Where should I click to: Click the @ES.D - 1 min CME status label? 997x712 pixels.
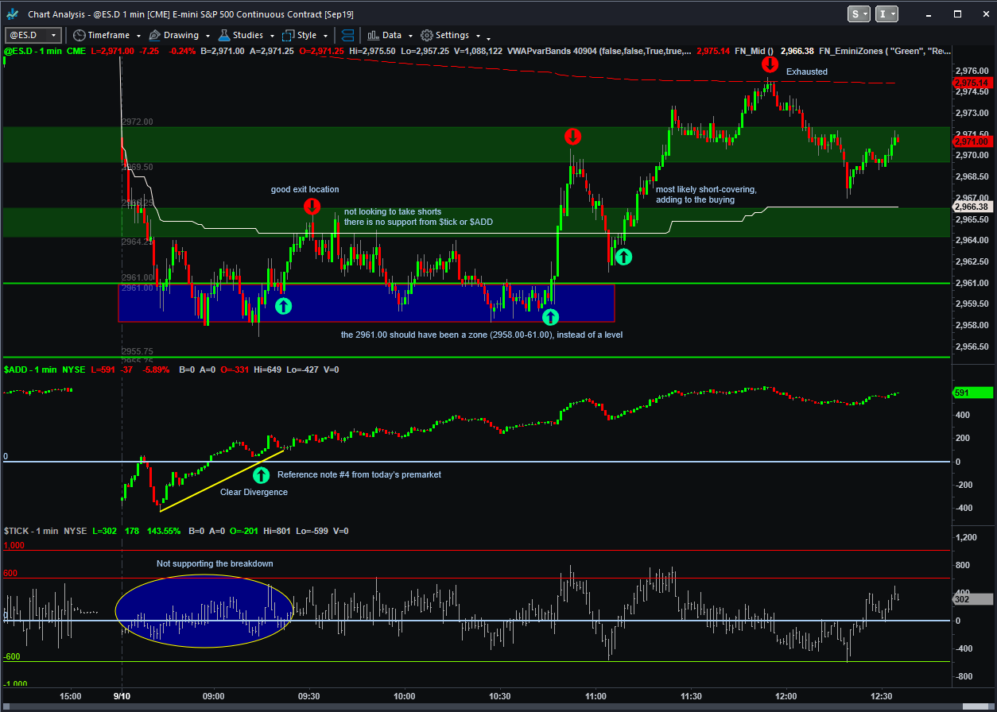click(x=45, y=50)
